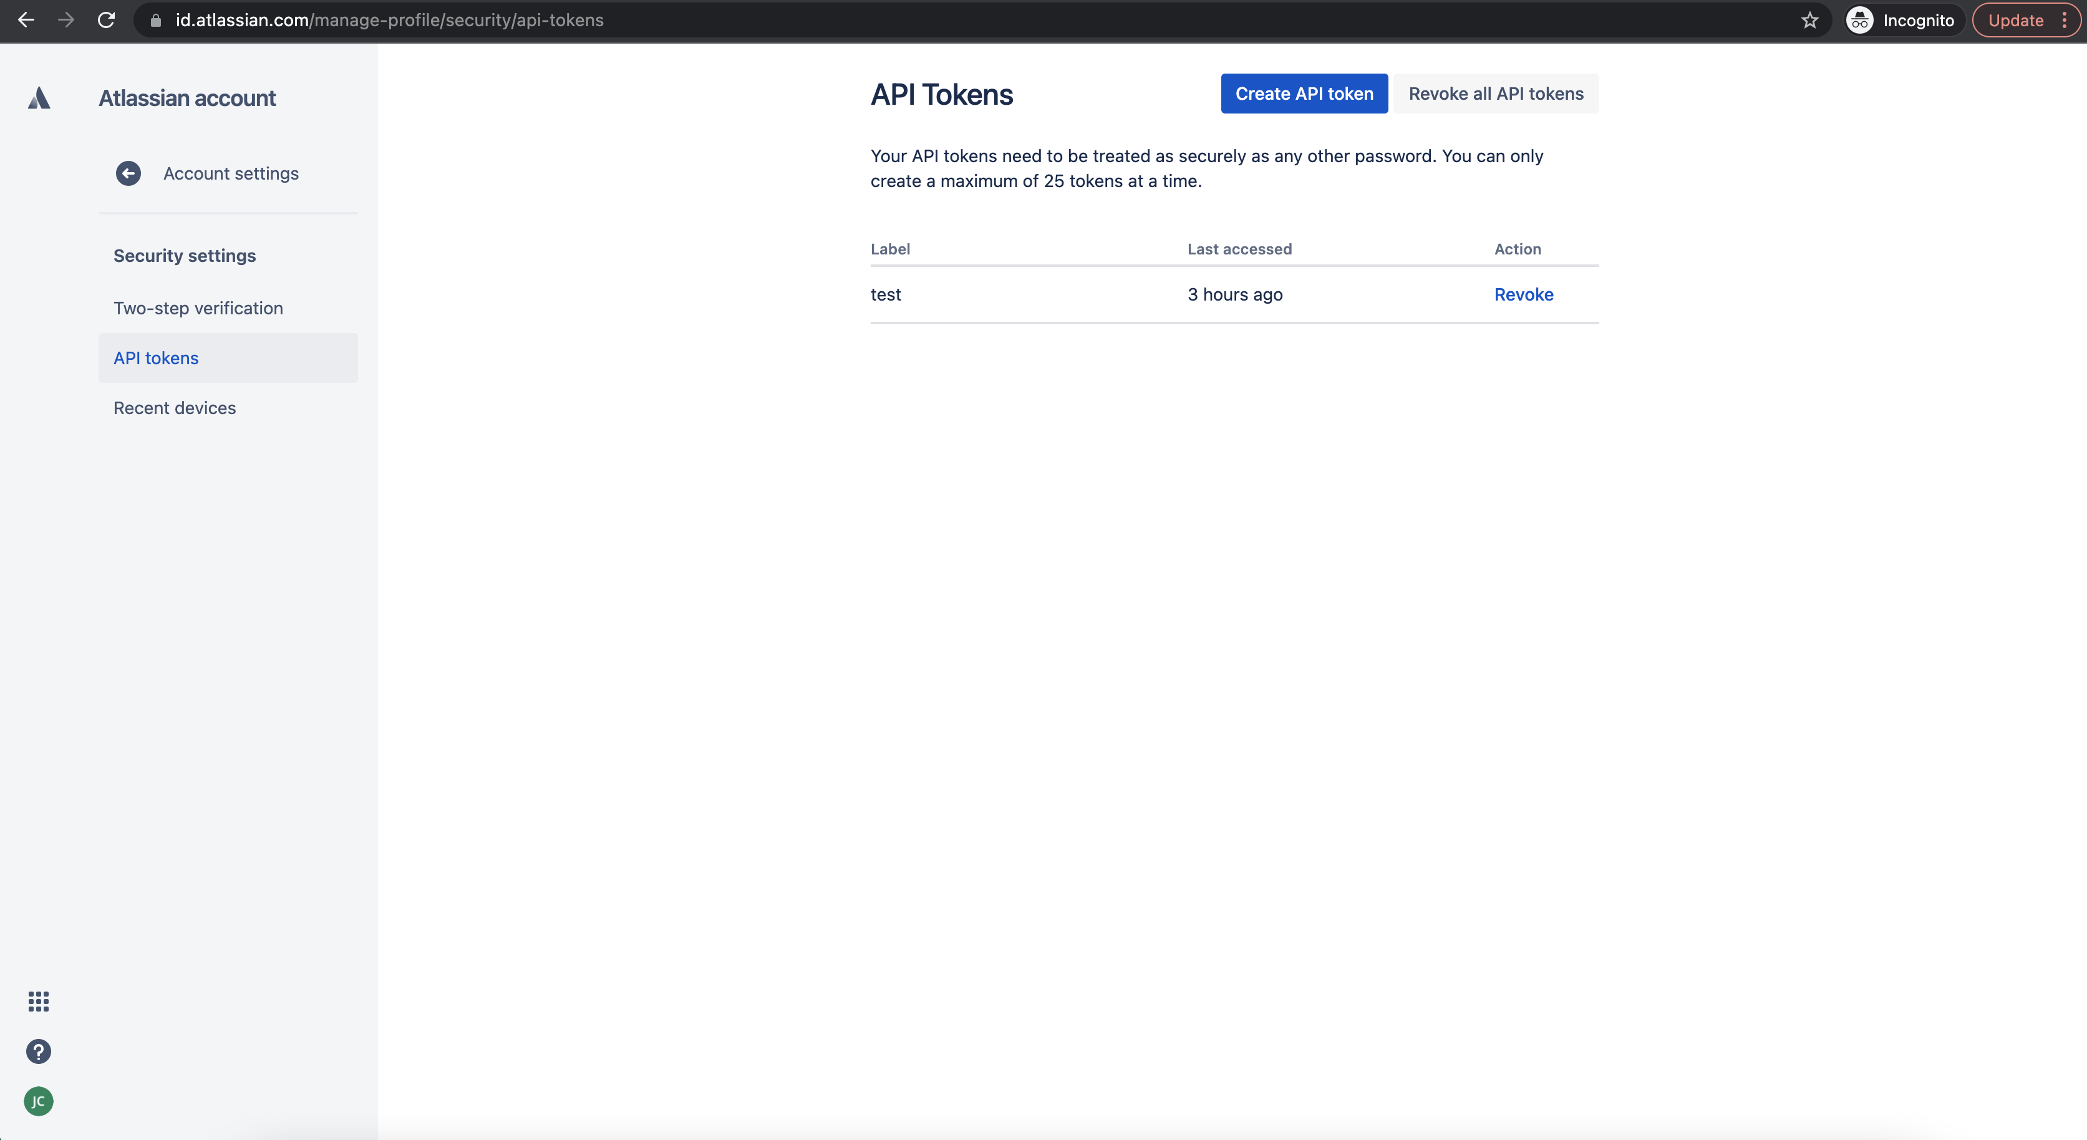
Task: Open Two-step verification settings
Action: pos(228,308)
